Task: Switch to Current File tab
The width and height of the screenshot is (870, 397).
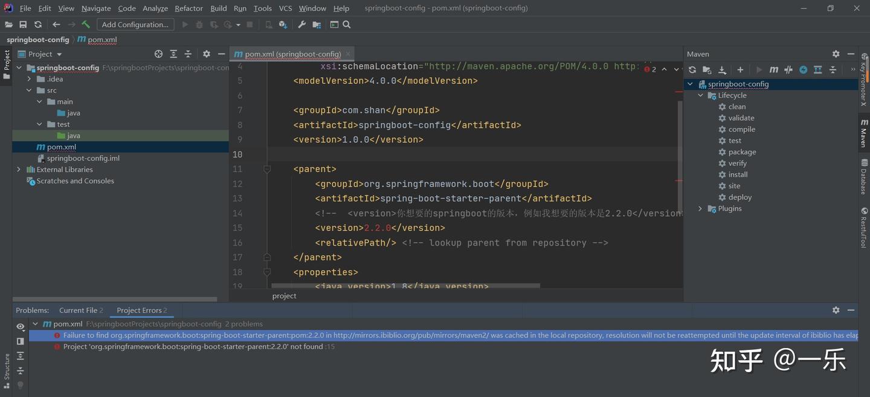Action: pos(81,310)
